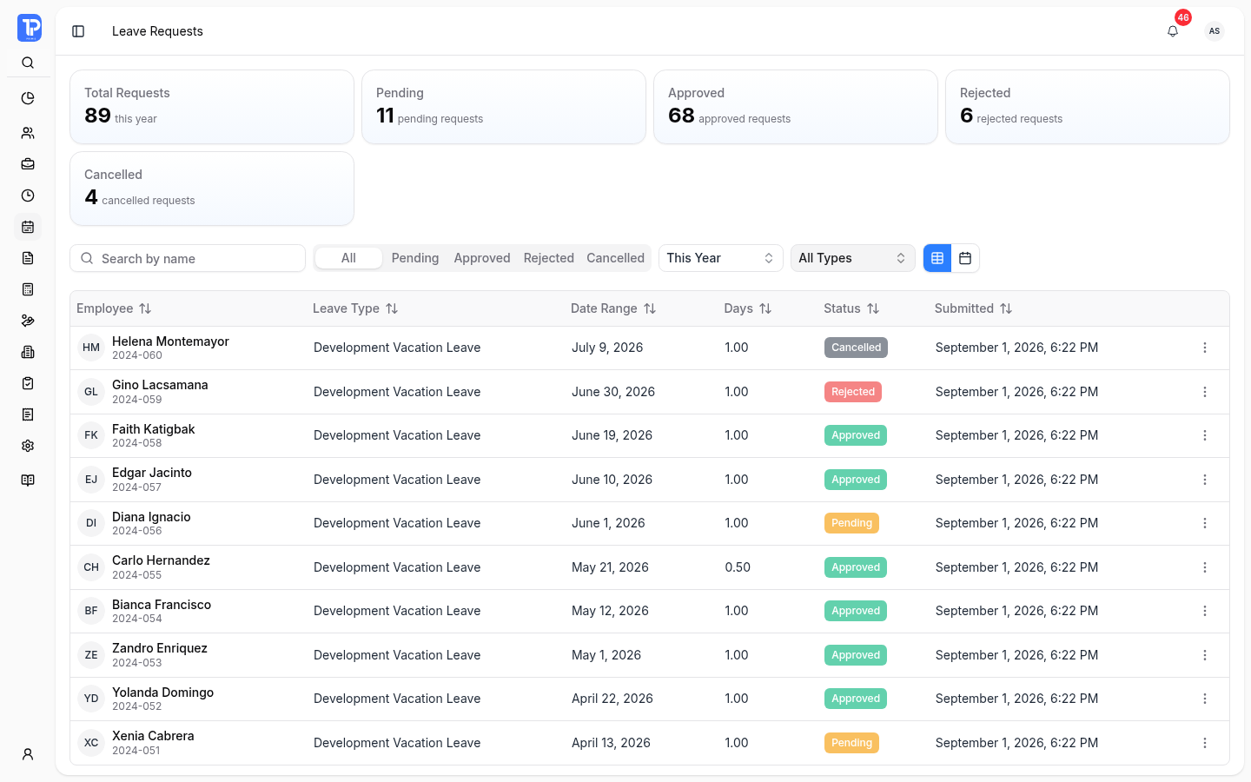
Task: Click the Total Requests summary card
Action: pos(212,107)
